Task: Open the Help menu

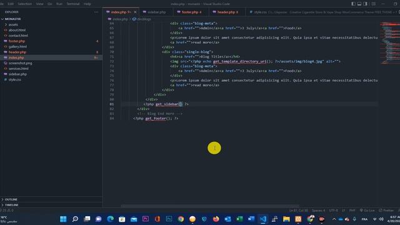Action: (87, 4)
